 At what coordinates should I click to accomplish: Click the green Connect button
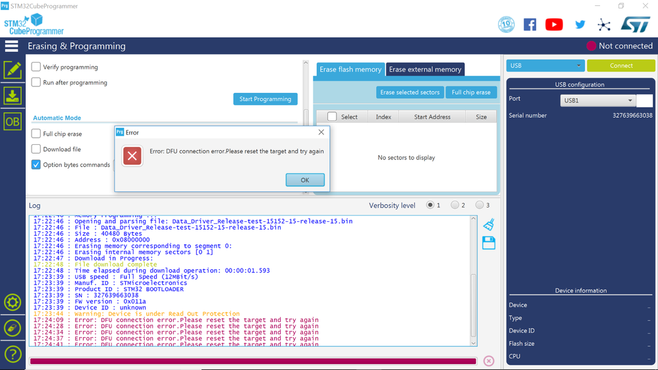pyautogui.click(x=621, y=65)
